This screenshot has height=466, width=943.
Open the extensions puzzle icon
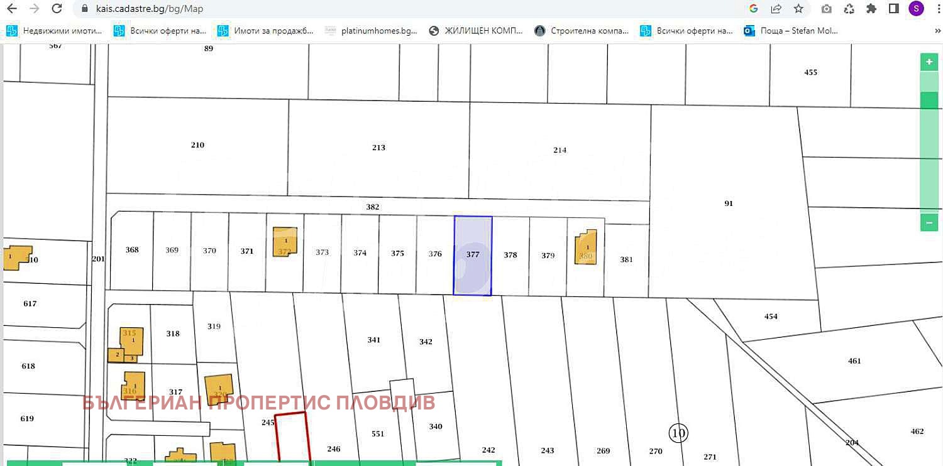click(871, 9)
